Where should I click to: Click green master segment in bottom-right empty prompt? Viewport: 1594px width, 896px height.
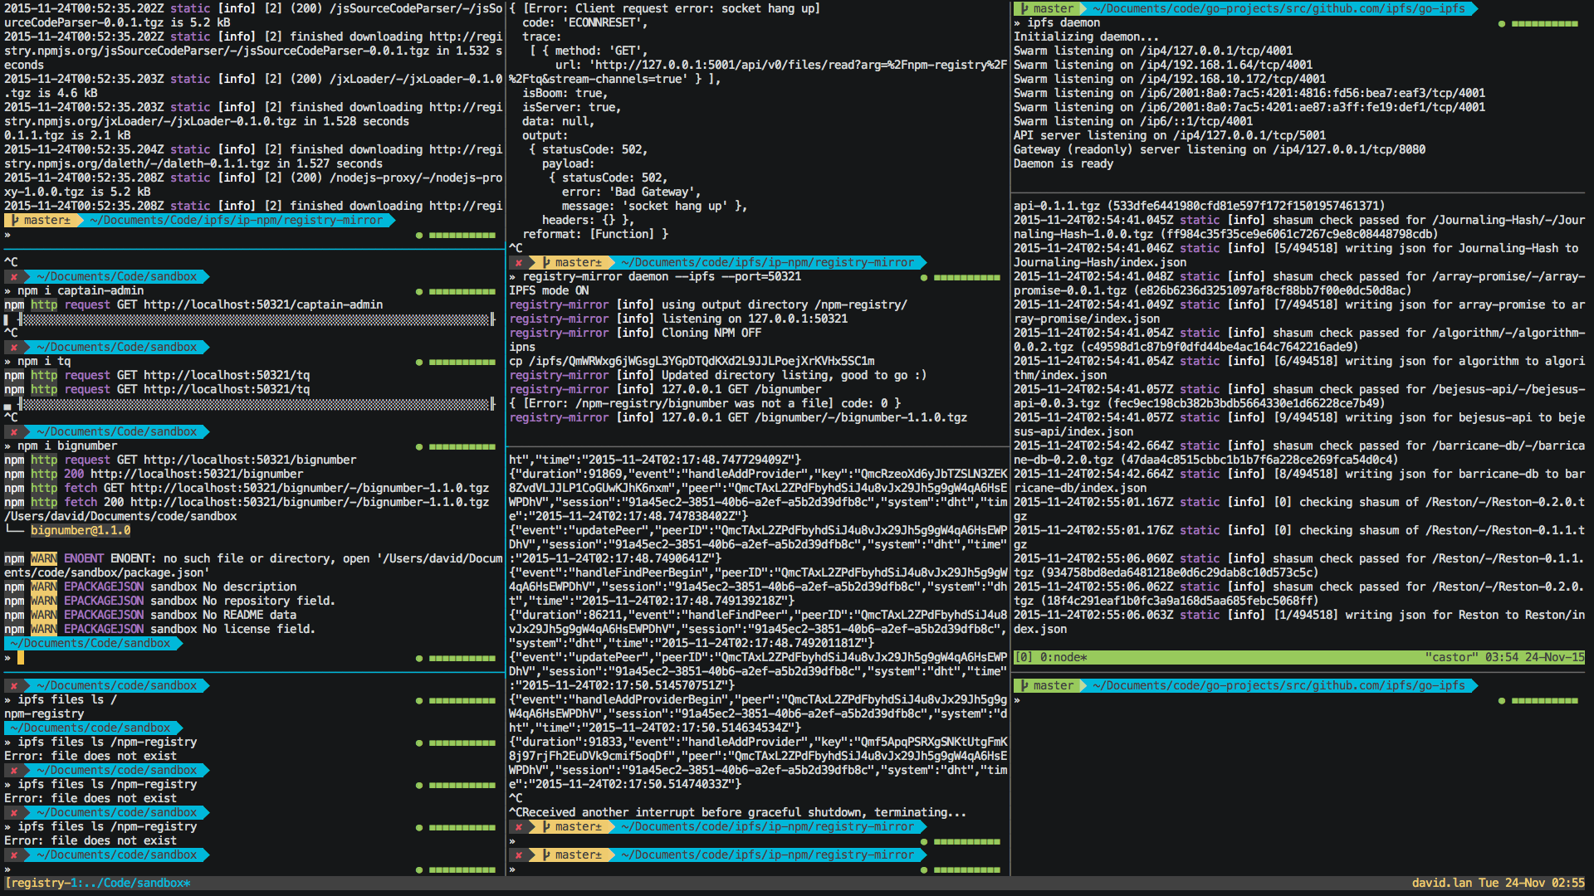pos(1046,686)
